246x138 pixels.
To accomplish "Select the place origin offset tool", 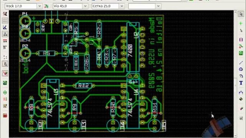I will (241, 118).
